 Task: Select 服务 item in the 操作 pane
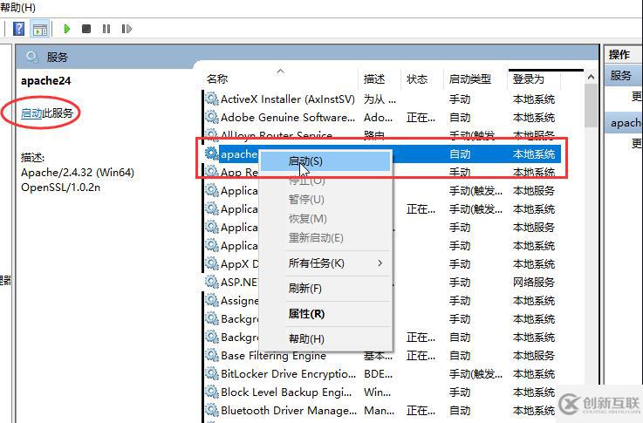pyautogui.click(x=621, y=76)
